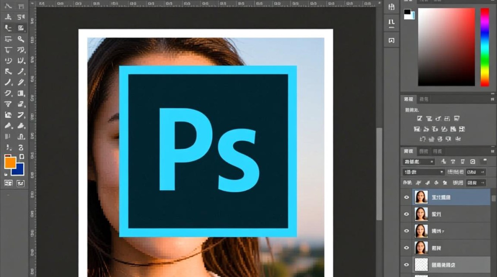Click the Quick Mask icon below color swatches
The height and width of the screenshot is (277, 497).
pyautogui.click(x=8, y=183)
